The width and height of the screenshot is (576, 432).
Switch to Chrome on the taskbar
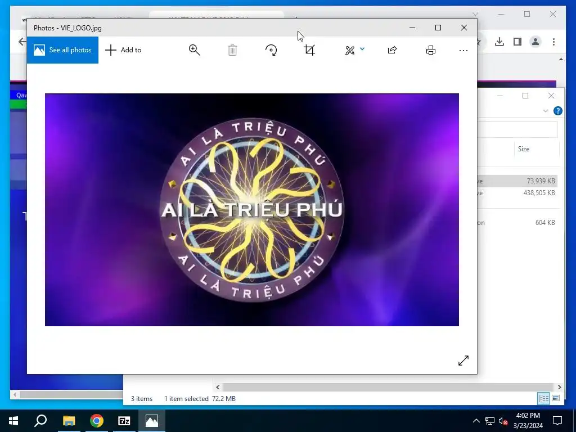pos(97,421)
